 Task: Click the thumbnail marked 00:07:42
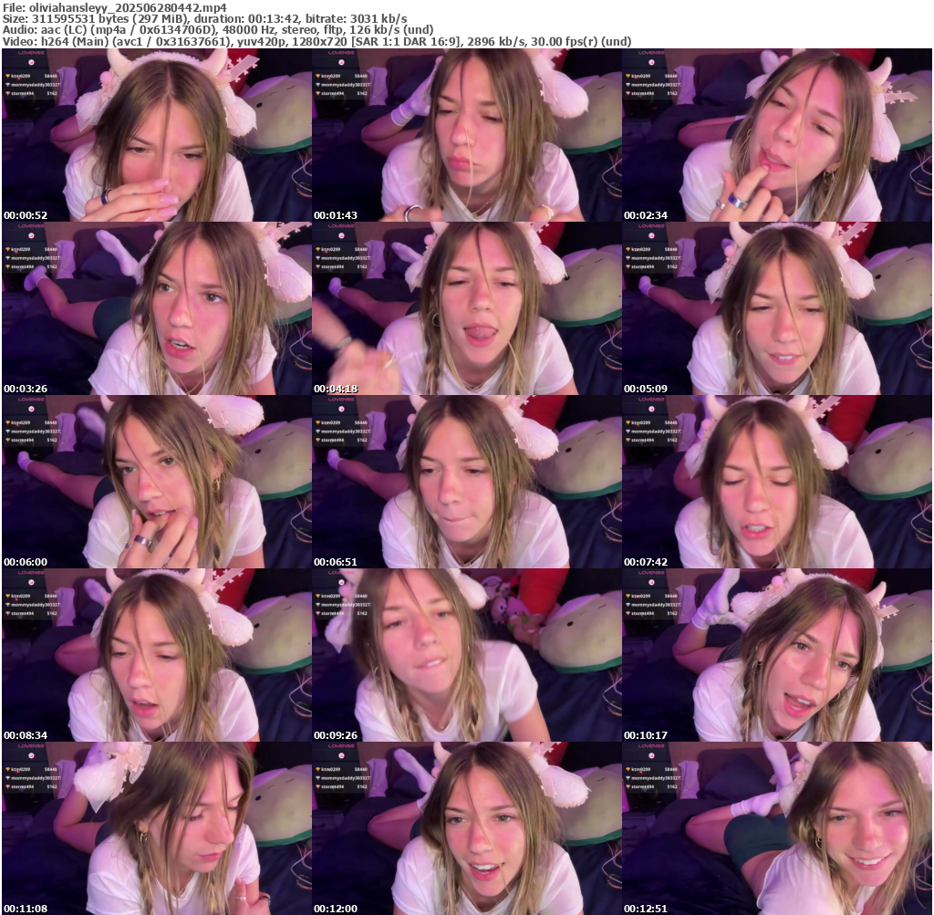776,482
